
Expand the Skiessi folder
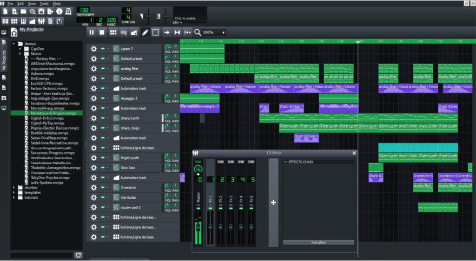pyautogui.click(x=20, y=54)
